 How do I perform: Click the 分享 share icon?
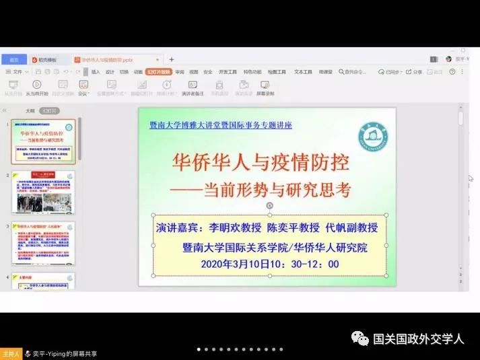[x=409, y=72]
